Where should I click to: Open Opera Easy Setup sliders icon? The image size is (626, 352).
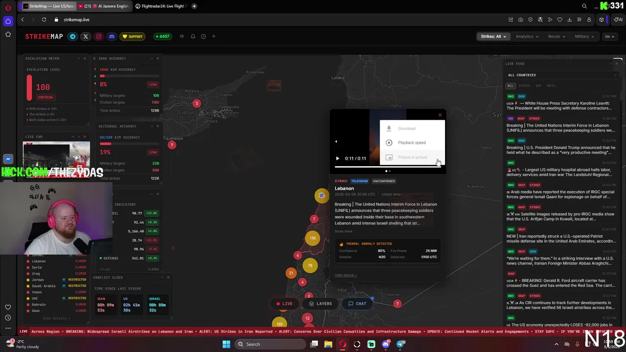tap(579, 20)
